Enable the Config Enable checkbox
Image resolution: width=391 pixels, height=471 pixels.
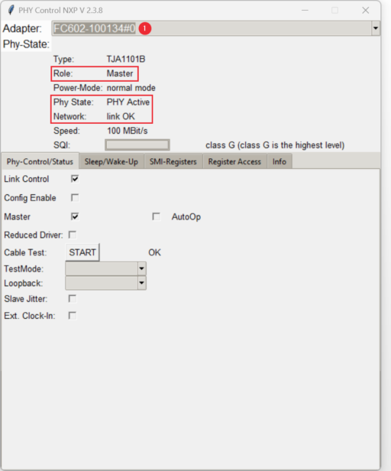pyautogui.click(x=75, y=197)
